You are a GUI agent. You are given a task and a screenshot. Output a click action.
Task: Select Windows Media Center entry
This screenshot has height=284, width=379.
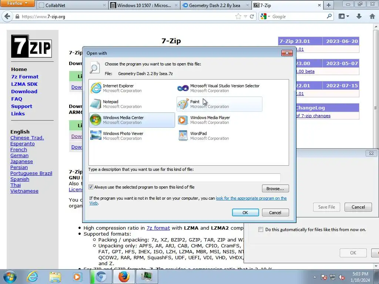pyautogui.click(x=132, y=120)
